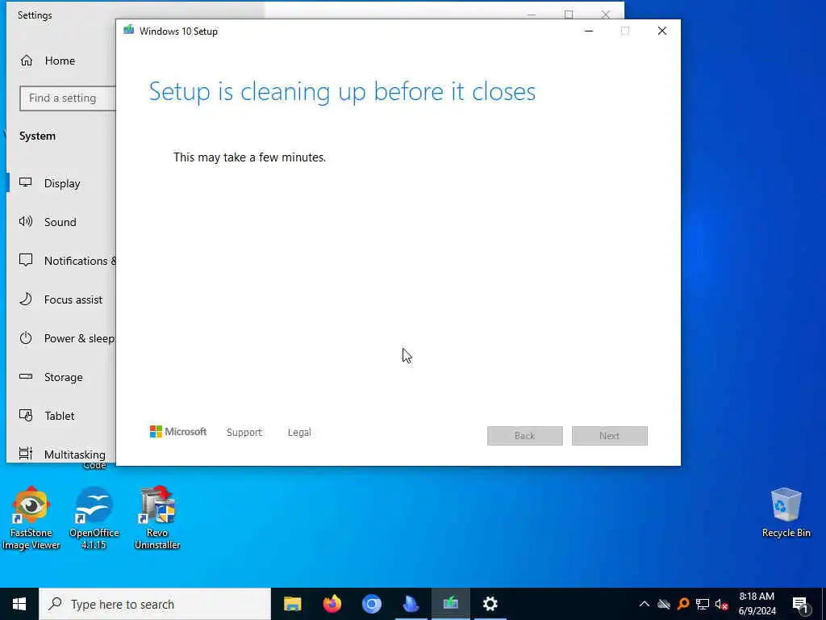This screenshot has height=620, width=826.
Task: Open File Explorer from taskbar
Action: click(292, 604)
